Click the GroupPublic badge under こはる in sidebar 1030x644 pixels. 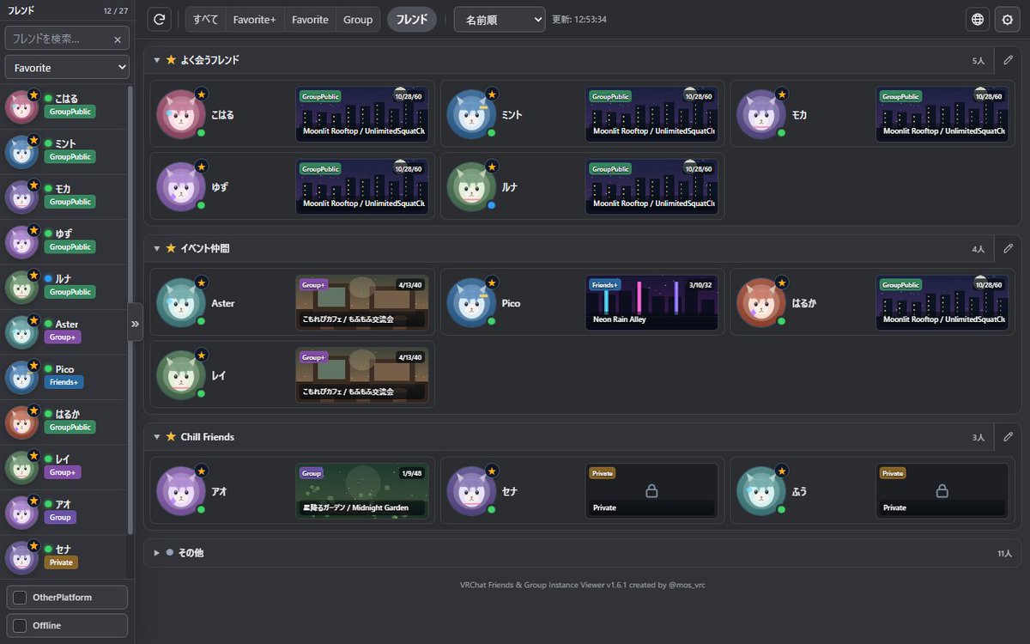[70, 112]
